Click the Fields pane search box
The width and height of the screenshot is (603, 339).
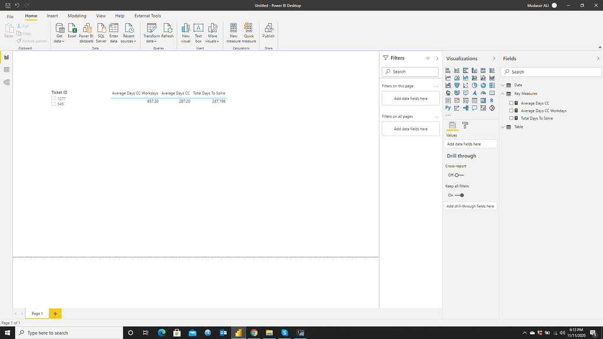pos(550,72)
